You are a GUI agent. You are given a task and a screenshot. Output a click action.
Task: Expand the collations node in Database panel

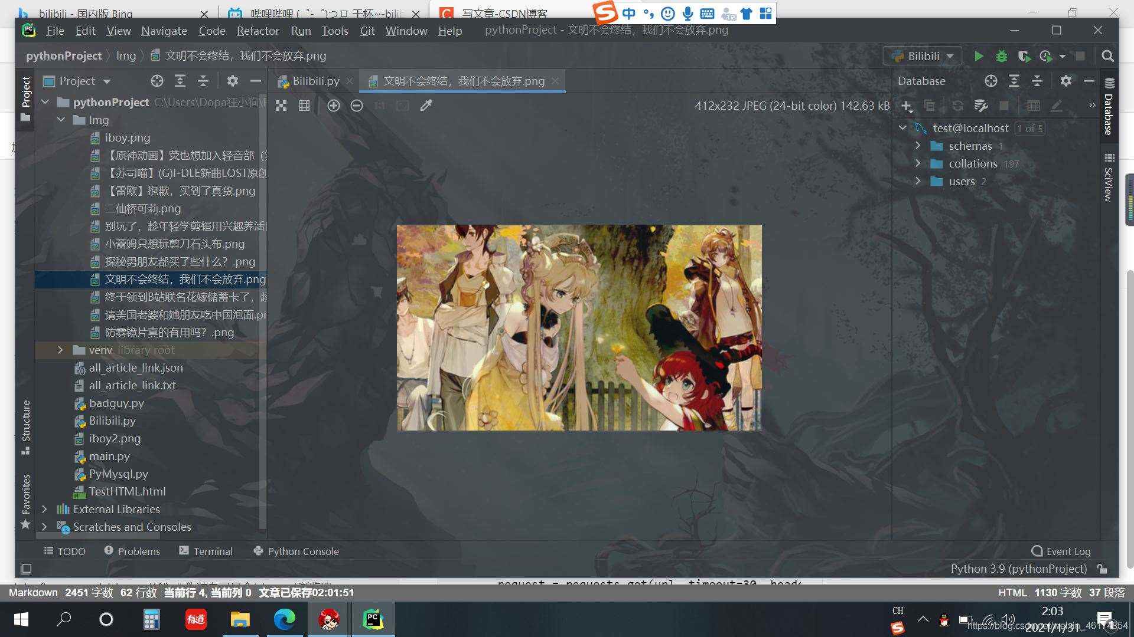[917, 163]
